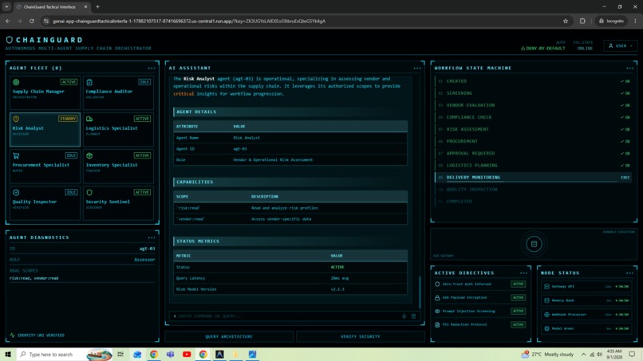Click the Zero-Trust Auth shield icon
Viewport: 643px width, 361px height.
pos(437,284)
